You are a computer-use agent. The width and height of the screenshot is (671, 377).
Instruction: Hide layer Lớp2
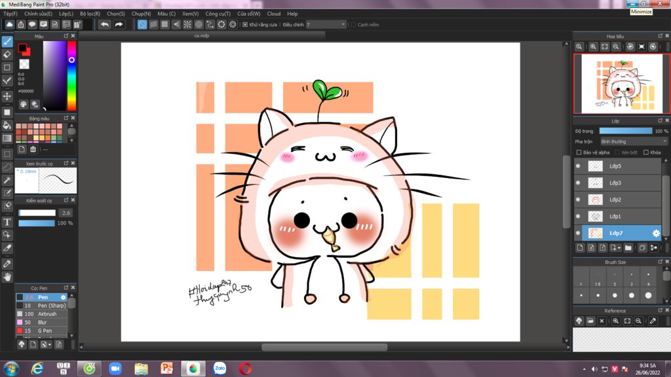coord(578,199)
